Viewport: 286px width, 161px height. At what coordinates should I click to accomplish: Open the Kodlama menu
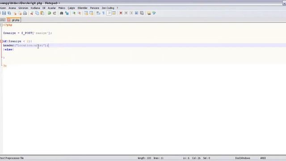[x=35, y=8]
